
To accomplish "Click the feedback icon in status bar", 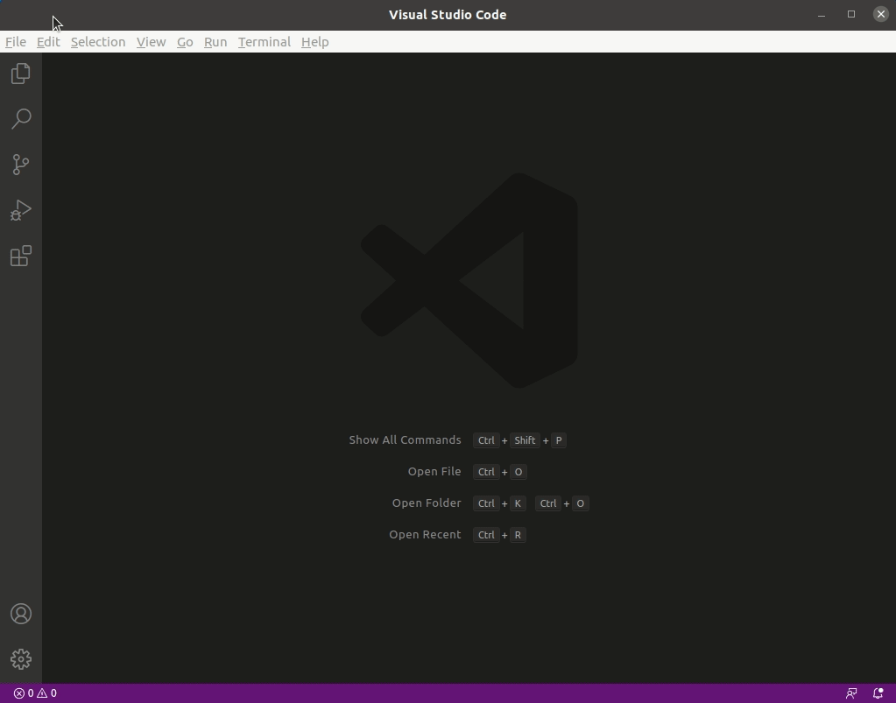I will pyautogui.click(x=850, y=693).
